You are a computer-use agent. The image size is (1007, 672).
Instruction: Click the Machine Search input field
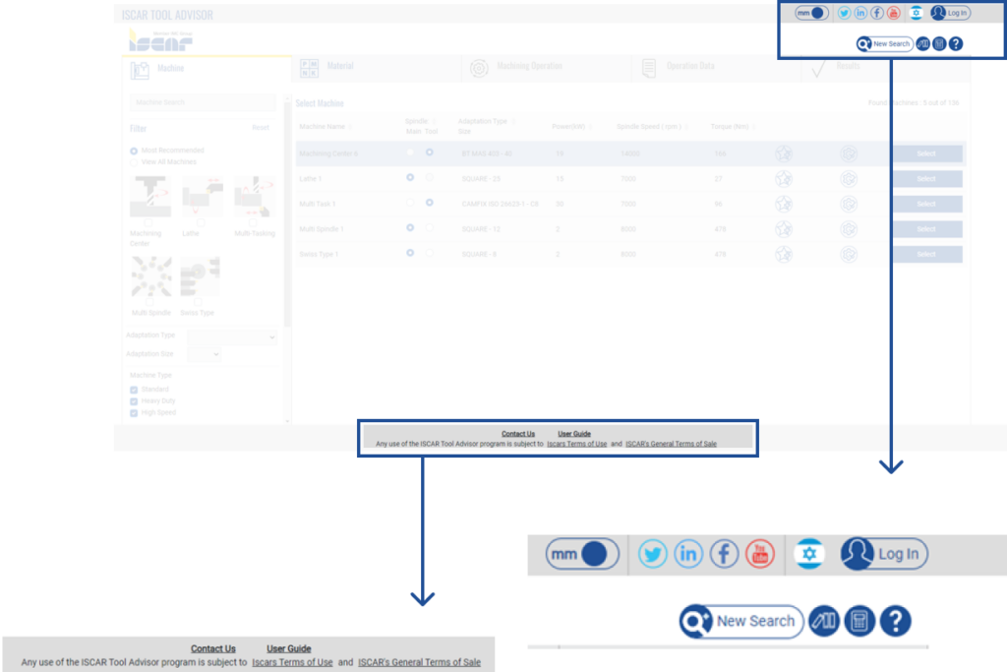click(203, 102)
